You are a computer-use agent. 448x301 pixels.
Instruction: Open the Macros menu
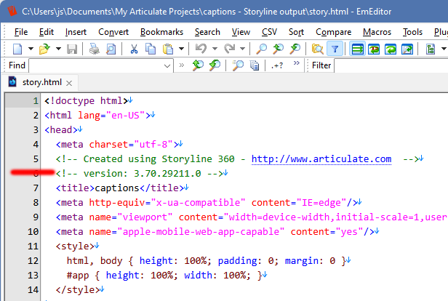[376, 32]
